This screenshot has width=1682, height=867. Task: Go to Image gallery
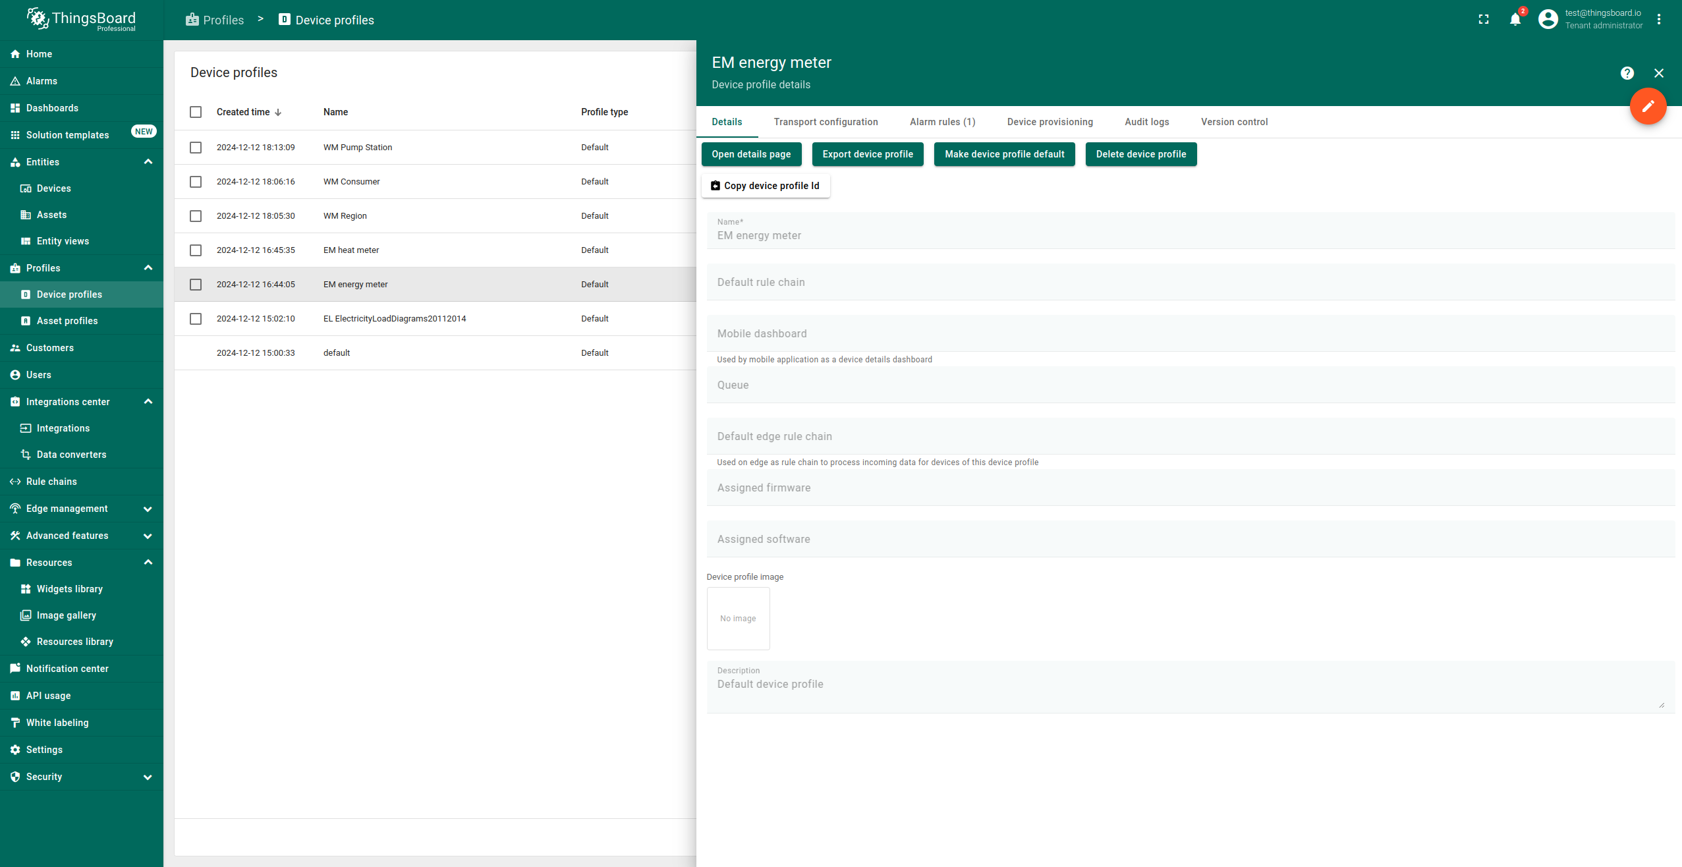[x=66, y=615]
